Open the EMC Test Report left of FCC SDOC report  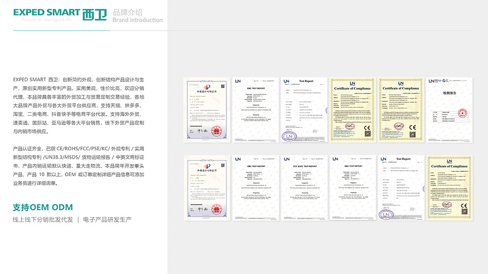point(256,188)
